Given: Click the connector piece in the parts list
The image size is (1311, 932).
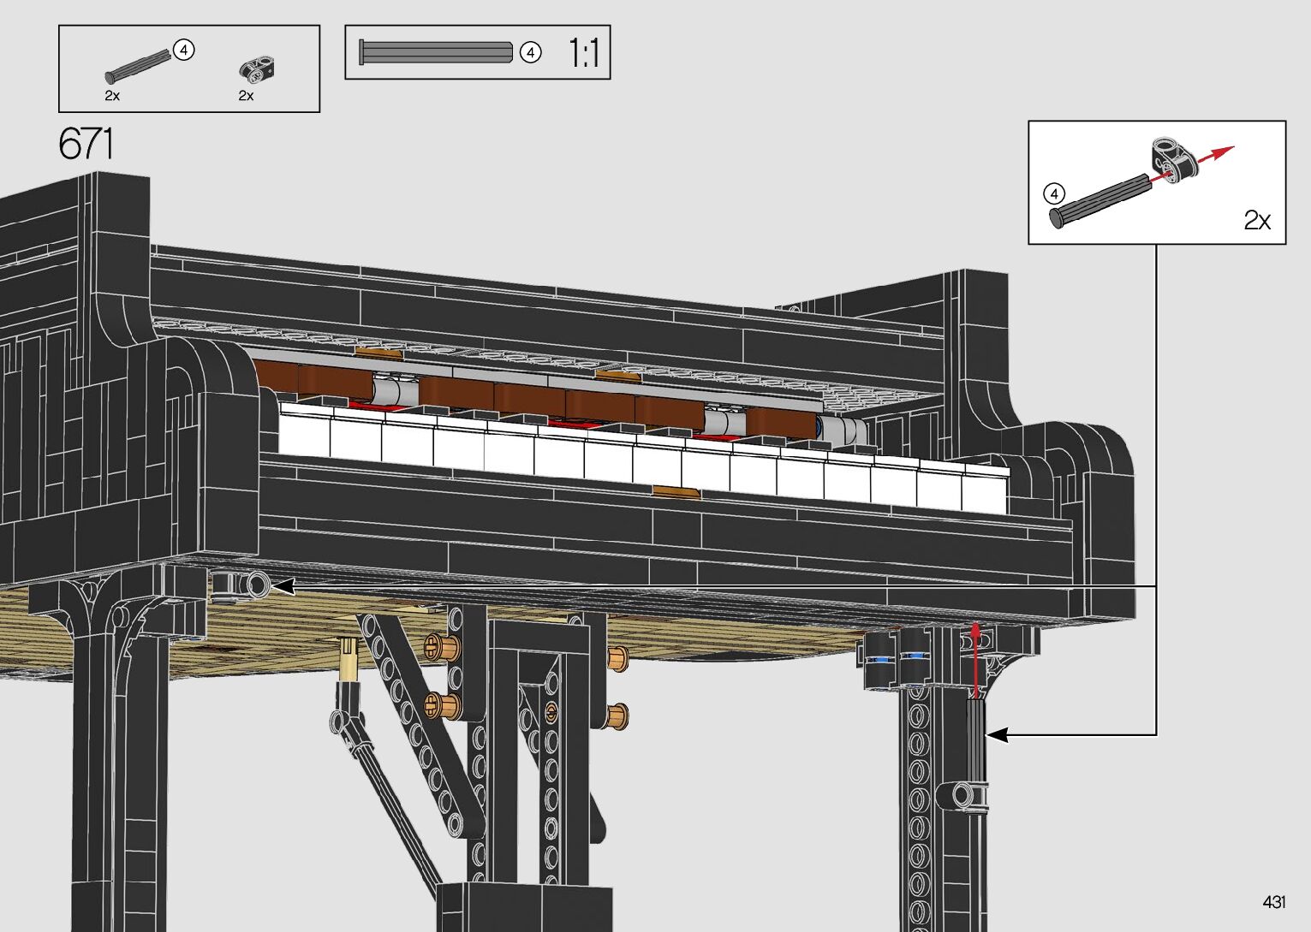Looking at the screenshot, I should [x=258, y=68].
